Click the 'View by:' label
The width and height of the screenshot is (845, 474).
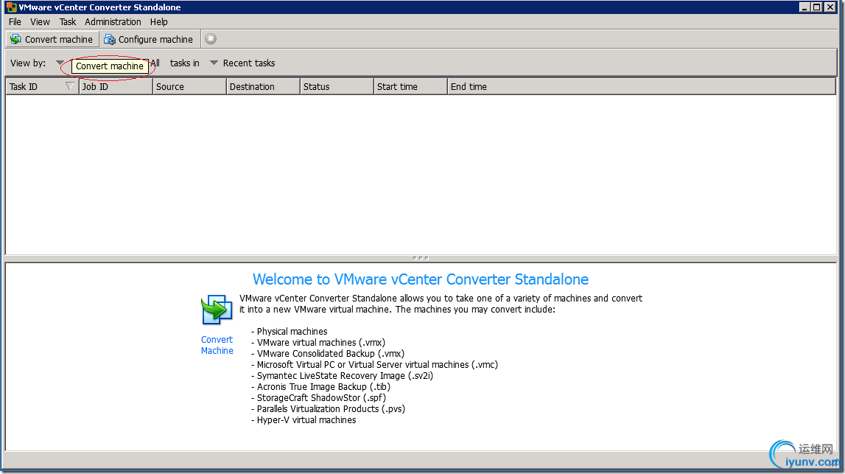click(28, 63)
